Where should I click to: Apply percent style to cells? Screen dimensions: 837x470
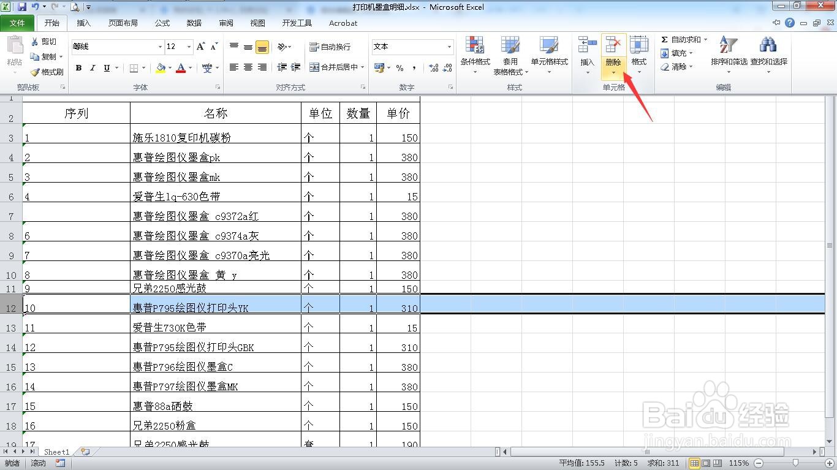pos(400,68)
